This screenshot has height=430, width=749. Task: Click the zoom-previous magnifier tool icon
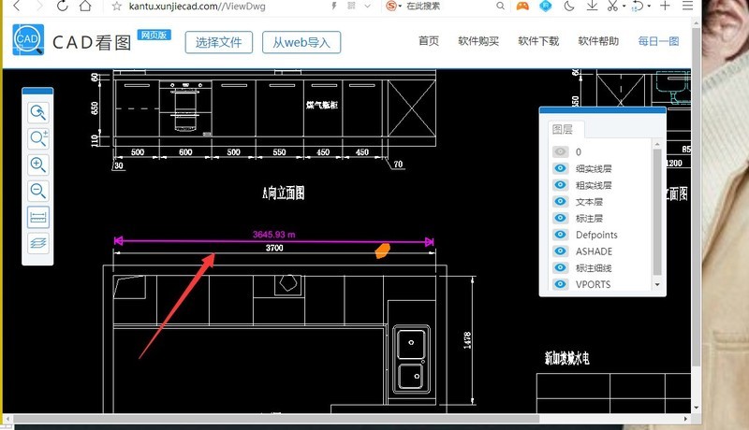(38, 113)
